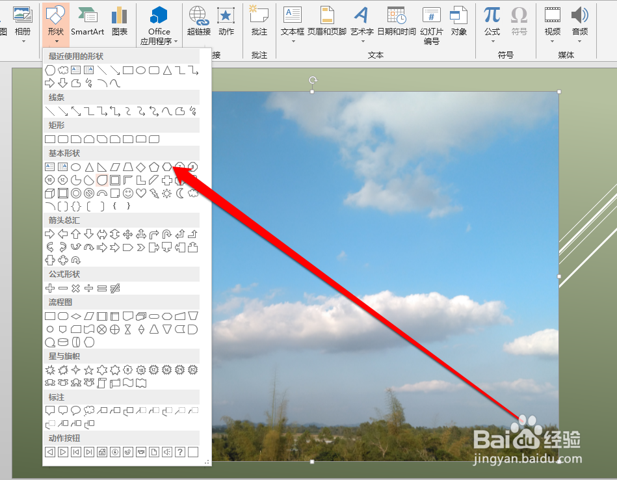Screen dimensions: 617x480
Task: Select the flowchart magnetic disk cylinder shape
Action: point(63,342)
